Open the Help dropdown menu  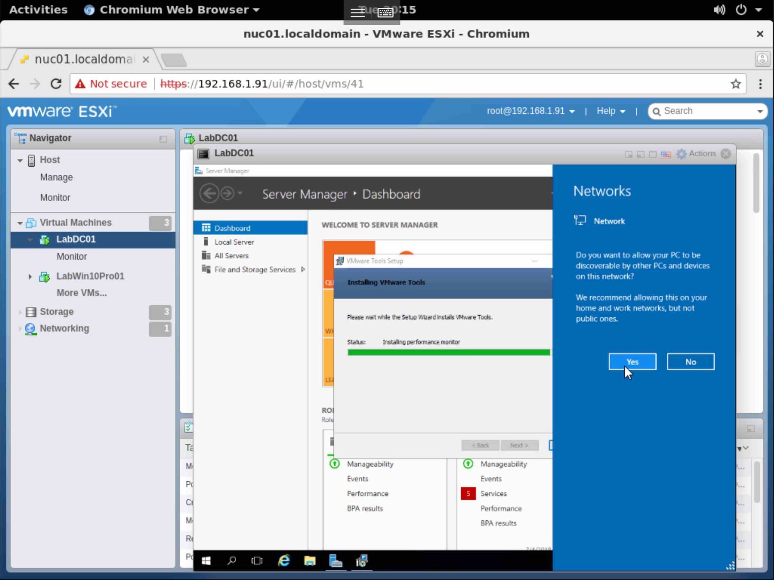tap(611, 111)
